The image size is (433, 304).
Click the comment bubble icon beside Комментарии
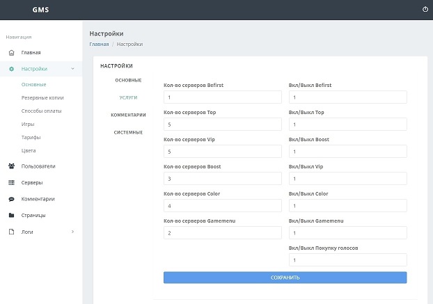pyautogui.click(x=11, y=199)
